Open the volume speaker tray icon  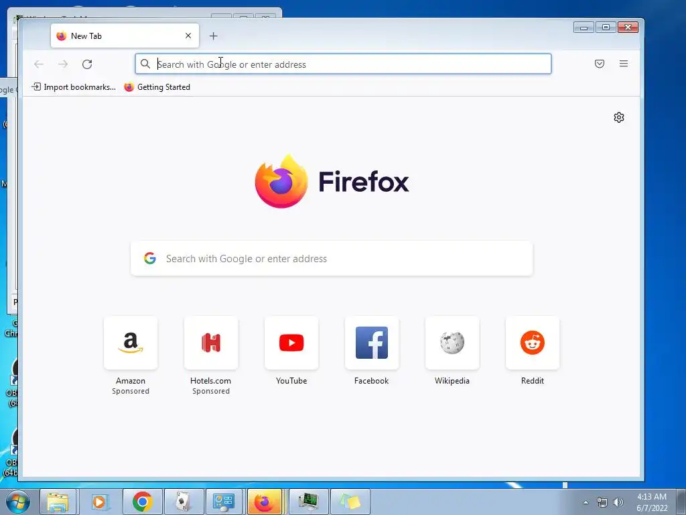tap(618, 502)
